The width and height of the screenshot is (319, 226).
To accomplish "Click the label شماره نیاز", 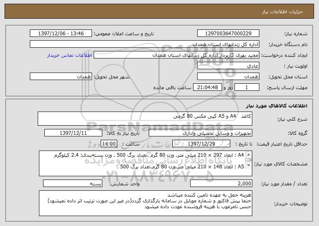I will pos(296,34).
